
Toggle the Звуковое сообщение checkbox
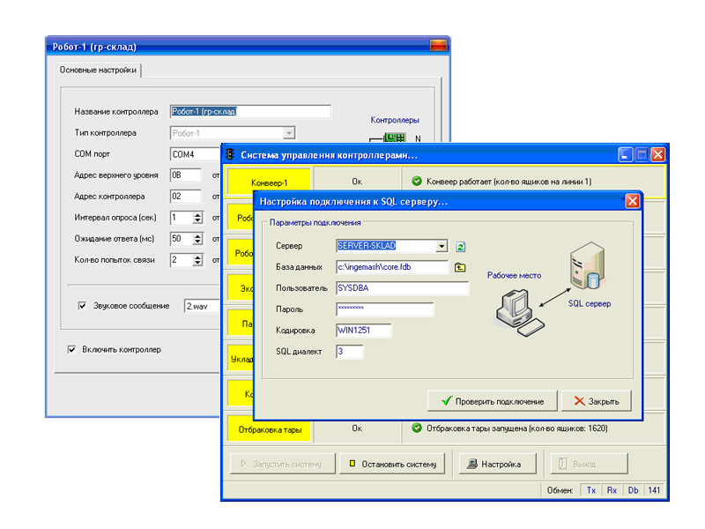(83, 306)
